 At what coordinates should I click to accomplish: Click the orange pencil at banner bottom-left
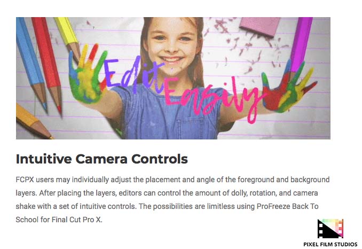click(x=33, y=122)
